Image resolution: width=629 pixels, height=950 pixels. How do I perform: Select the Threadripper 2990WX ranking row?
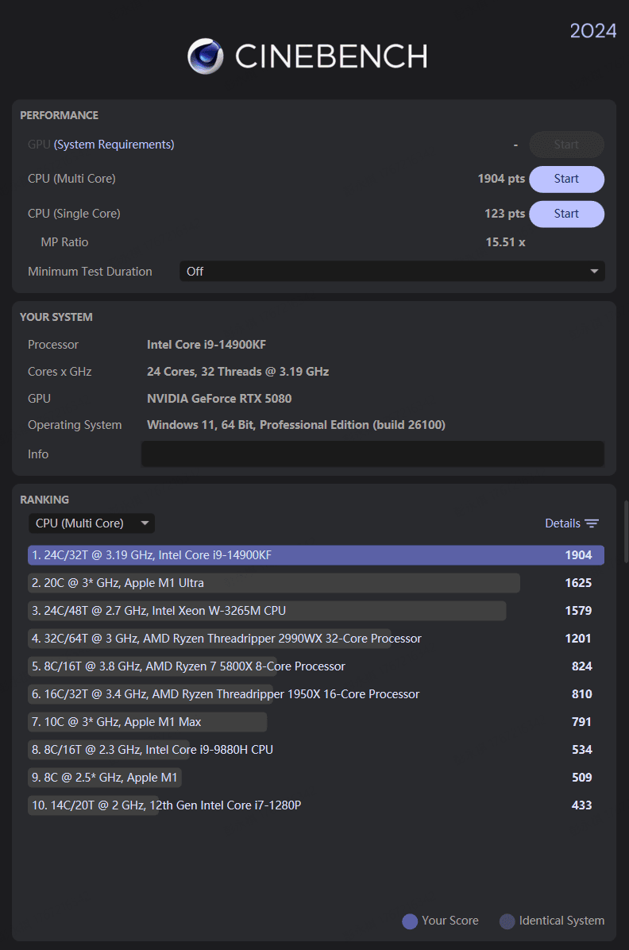316,639
